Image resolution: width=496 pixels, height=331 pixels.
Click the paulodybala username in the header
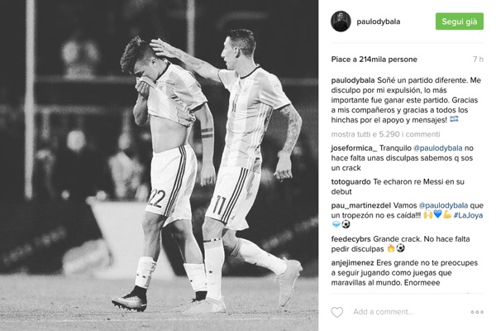379,22
